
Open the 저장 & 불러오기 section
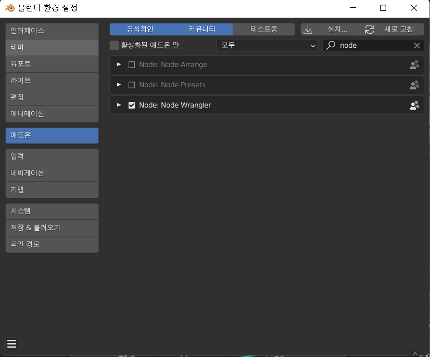coord(52,228)
